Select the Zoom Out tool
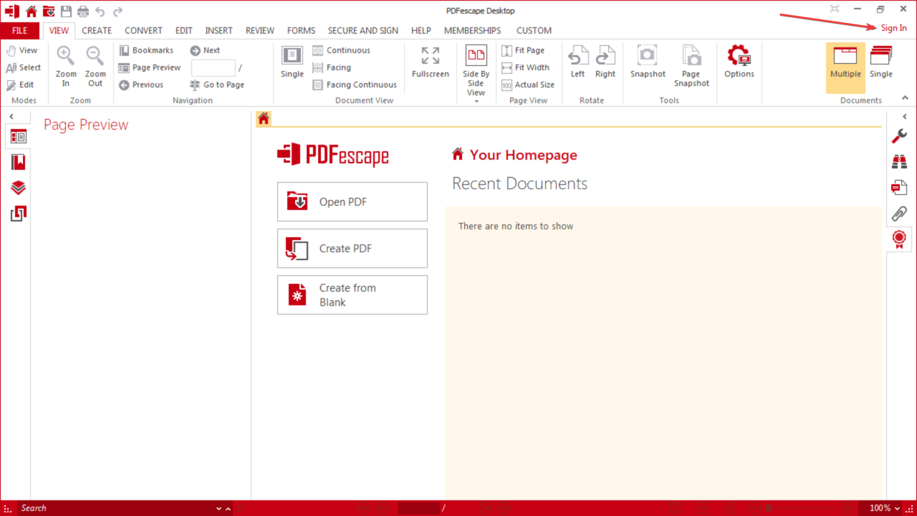Image resolution: width=917 pixels, height=516 pixels. [x=95, y=67]
